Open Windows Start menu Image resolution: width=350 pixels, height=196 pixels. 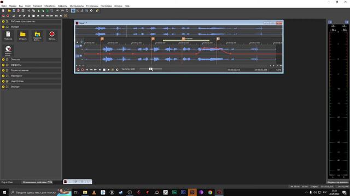[x=4, y=192]
